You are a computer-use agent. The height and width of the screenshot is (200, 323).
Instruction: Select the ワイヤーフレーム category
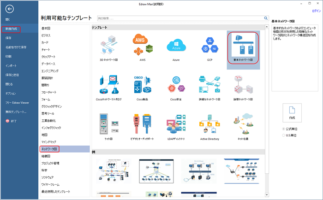tap(50, 185)
